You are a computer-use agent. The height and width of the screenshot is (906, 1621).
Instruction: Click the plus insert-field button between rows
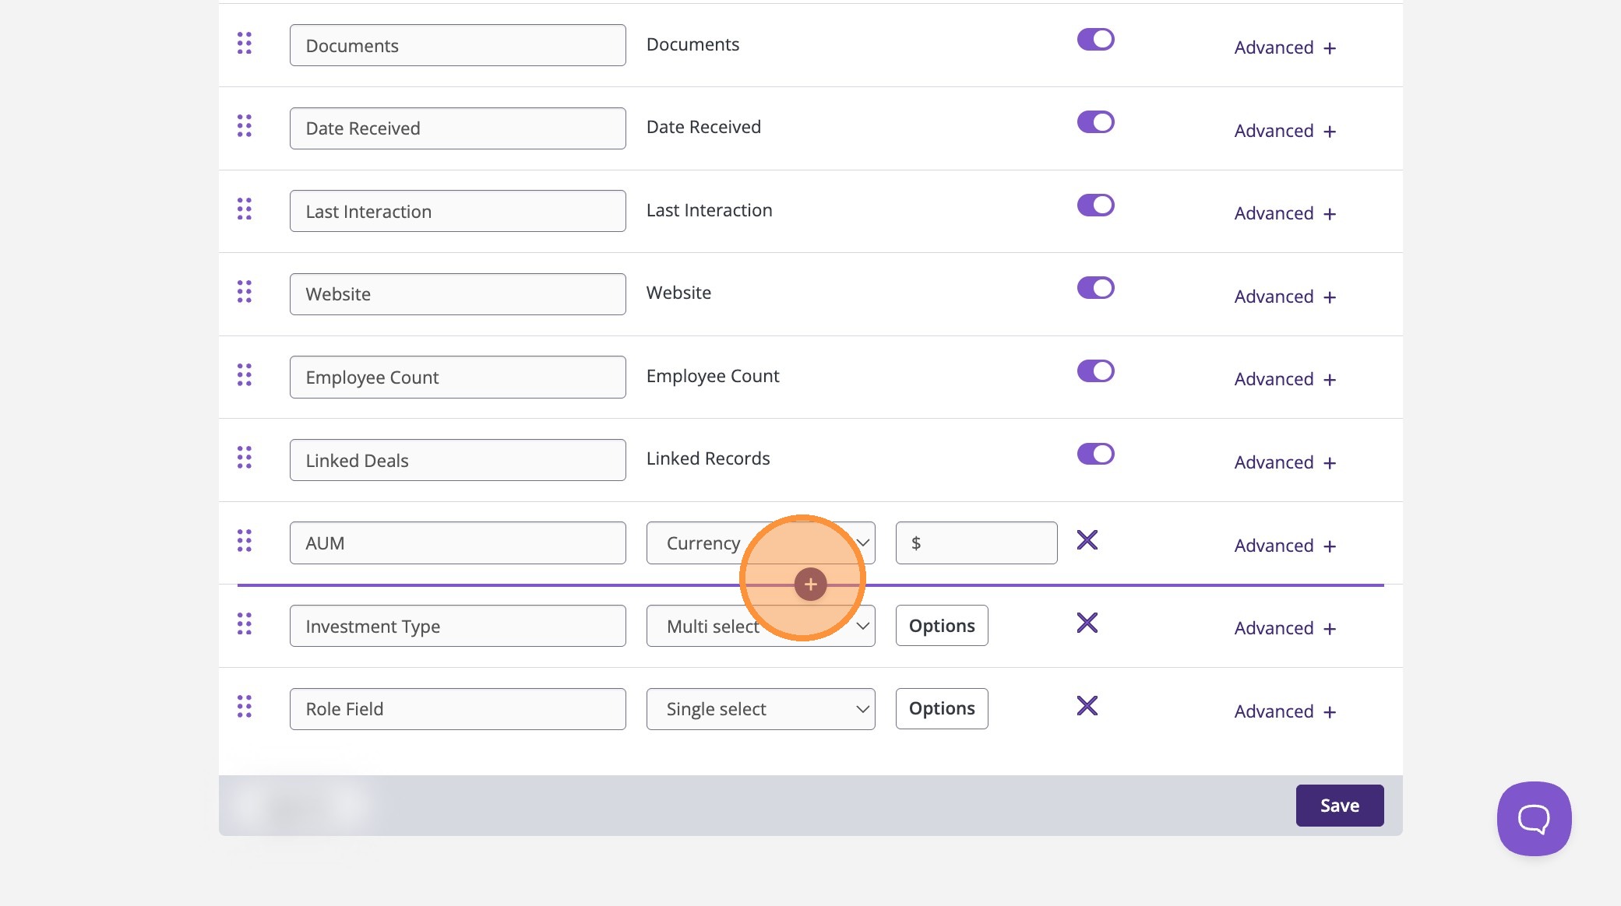pos(810,585)
